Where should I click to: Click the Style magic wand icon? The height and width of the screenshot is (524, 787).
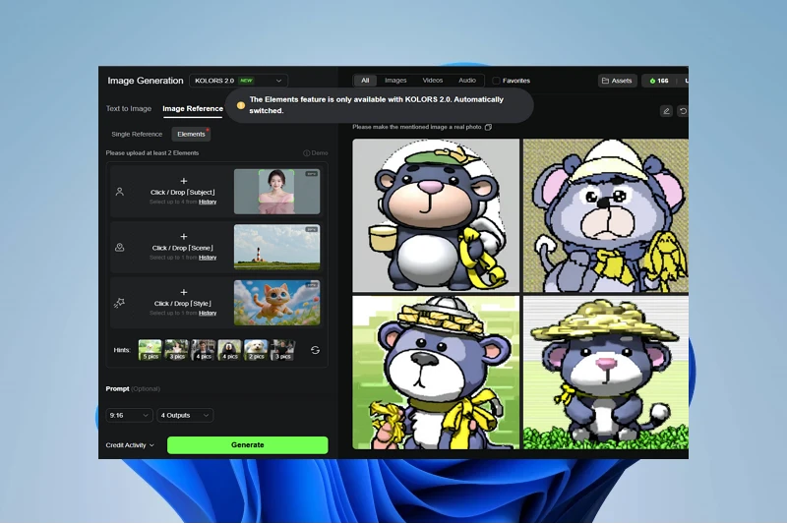point(119,303)
